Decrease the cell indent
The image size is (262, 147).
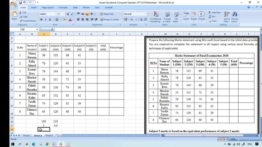point(92,20)
